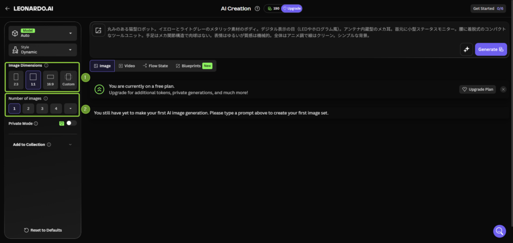Toggle the Private Mode switch
The image size is (513, 243).
(71, 123)
